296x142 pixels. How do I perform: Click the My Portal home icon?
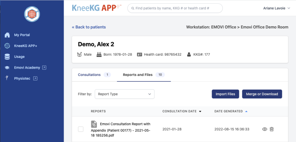(x=7, y=35)
